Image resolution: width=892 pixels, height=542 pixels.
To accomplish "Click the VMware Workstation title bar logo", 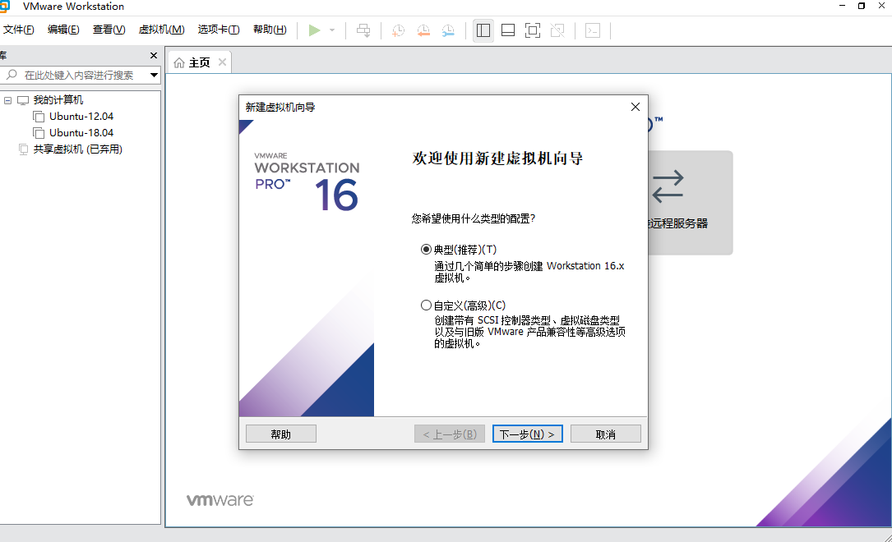I will 5,7.
